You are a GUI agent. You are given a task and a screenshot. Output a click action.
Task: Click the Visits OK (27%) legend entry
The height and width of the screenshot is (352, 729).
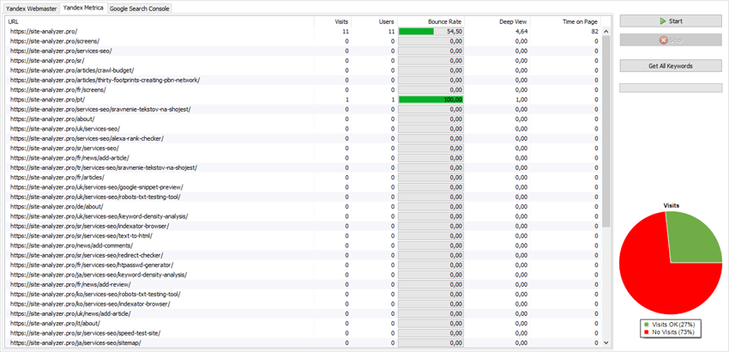tap(669, 324)
